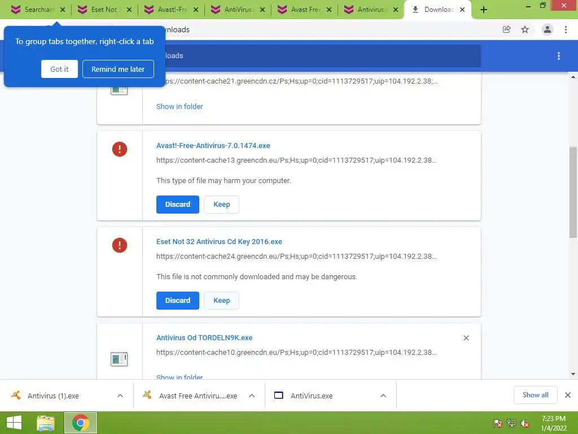Keep Avast!-Free-Antivirus-7.0.1474.exe download

221,205
